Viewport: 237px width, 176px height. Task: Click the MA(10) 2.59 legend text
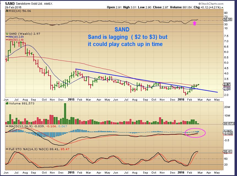(16, 37)
